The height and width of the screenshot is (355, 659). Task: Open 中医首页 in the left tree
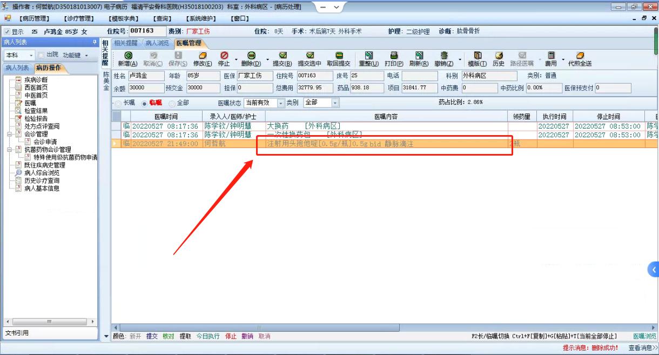(36, 95)
